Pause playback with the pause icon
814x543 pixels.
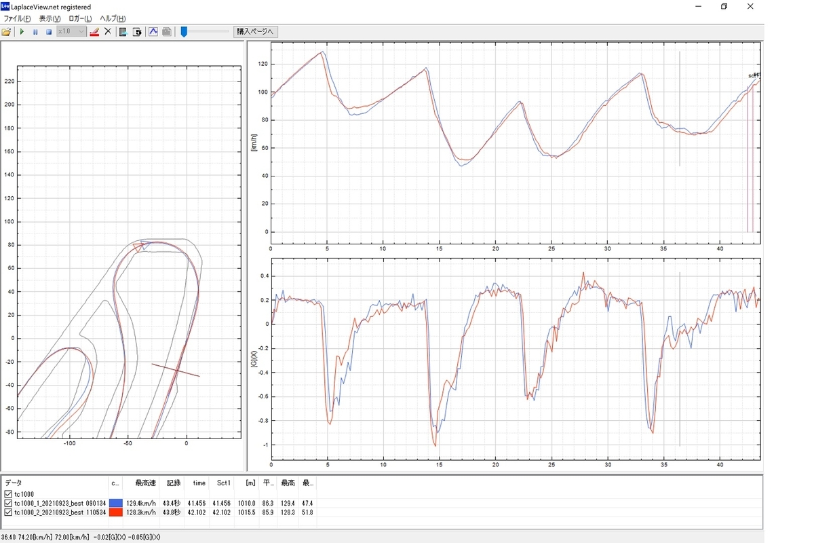[x=35, y=31]
